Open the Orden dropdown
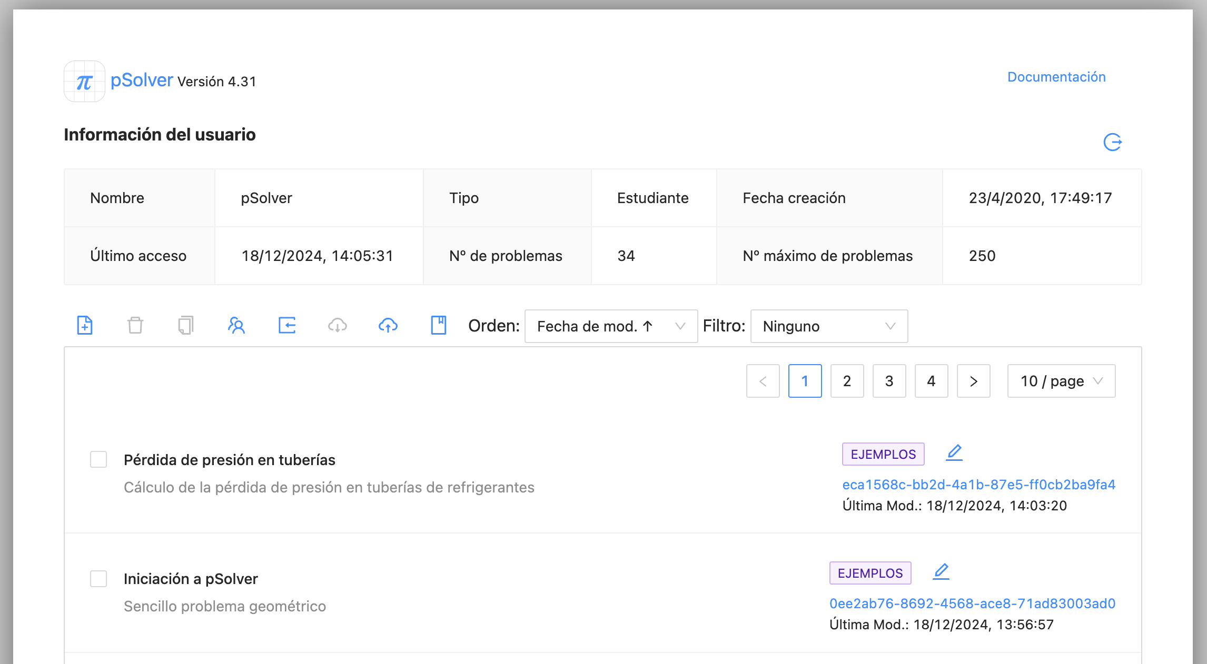Screen dimensions: 1207x664 pyautogui.click(x=611, y=326)
